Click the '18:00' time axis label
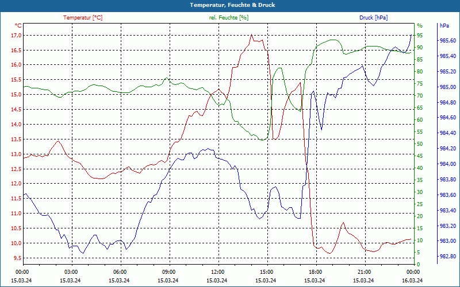This screenshot has height=287, width=460. pyautogui.click(x=315, y=272)
